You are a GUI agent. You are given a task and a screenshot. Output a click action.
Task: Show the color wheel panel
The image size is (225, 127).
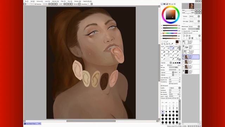point(162,4)
